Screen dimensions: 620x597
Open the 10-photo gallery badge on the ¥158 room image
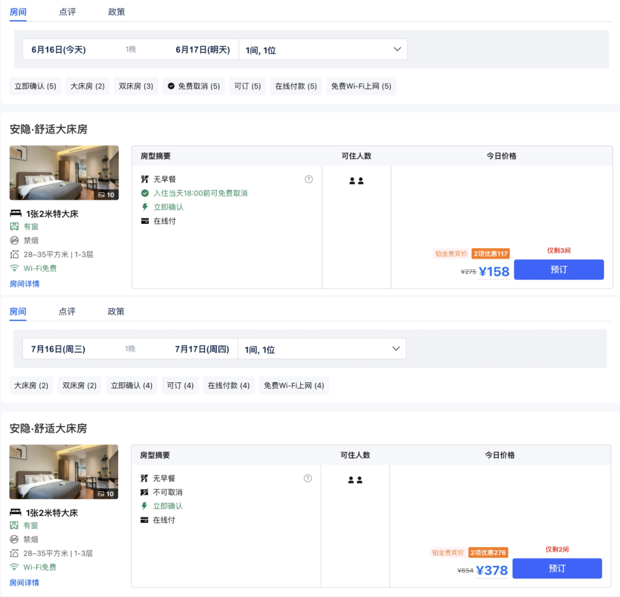coord(106,195)
